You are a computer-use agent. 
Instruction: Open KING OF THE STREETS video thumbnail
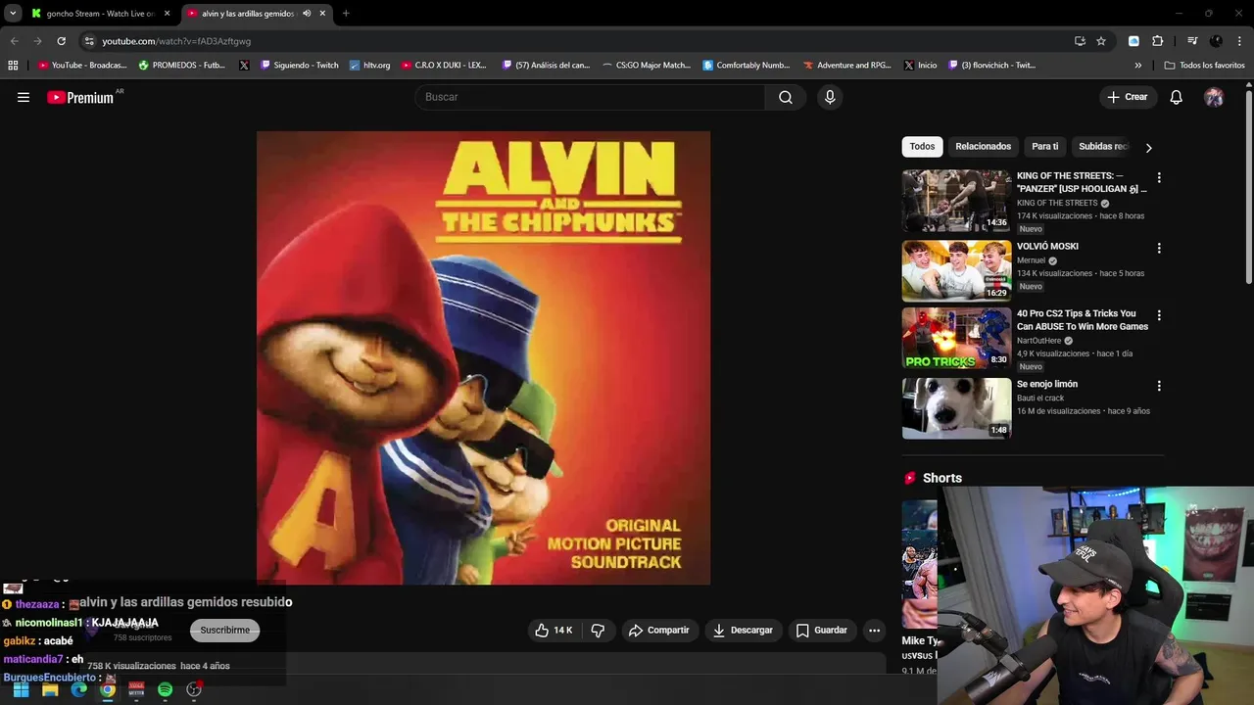coord(956,201)
